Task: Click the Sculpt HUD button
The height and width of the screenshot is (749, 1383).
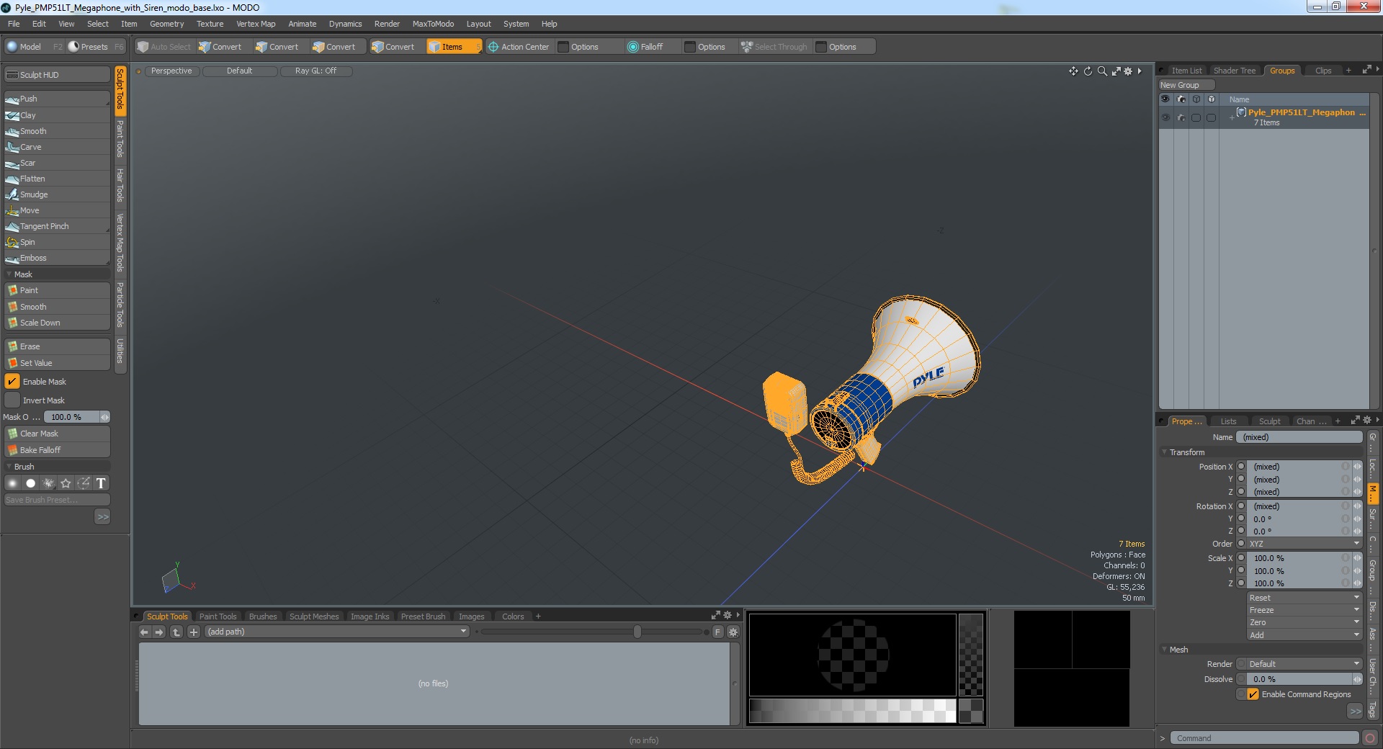Action: 57,75
